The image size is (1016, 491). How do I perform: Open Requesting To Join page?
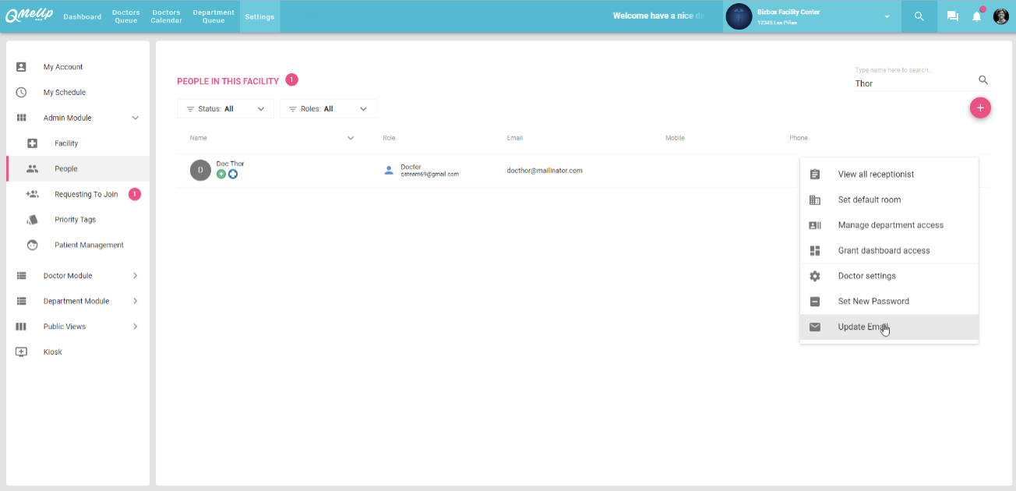pos(86,195)
